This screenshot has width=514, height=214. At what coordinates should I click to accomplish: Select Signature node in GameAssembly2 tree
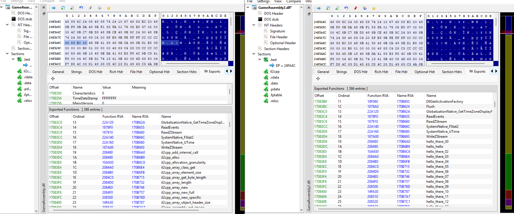point(278,31)
